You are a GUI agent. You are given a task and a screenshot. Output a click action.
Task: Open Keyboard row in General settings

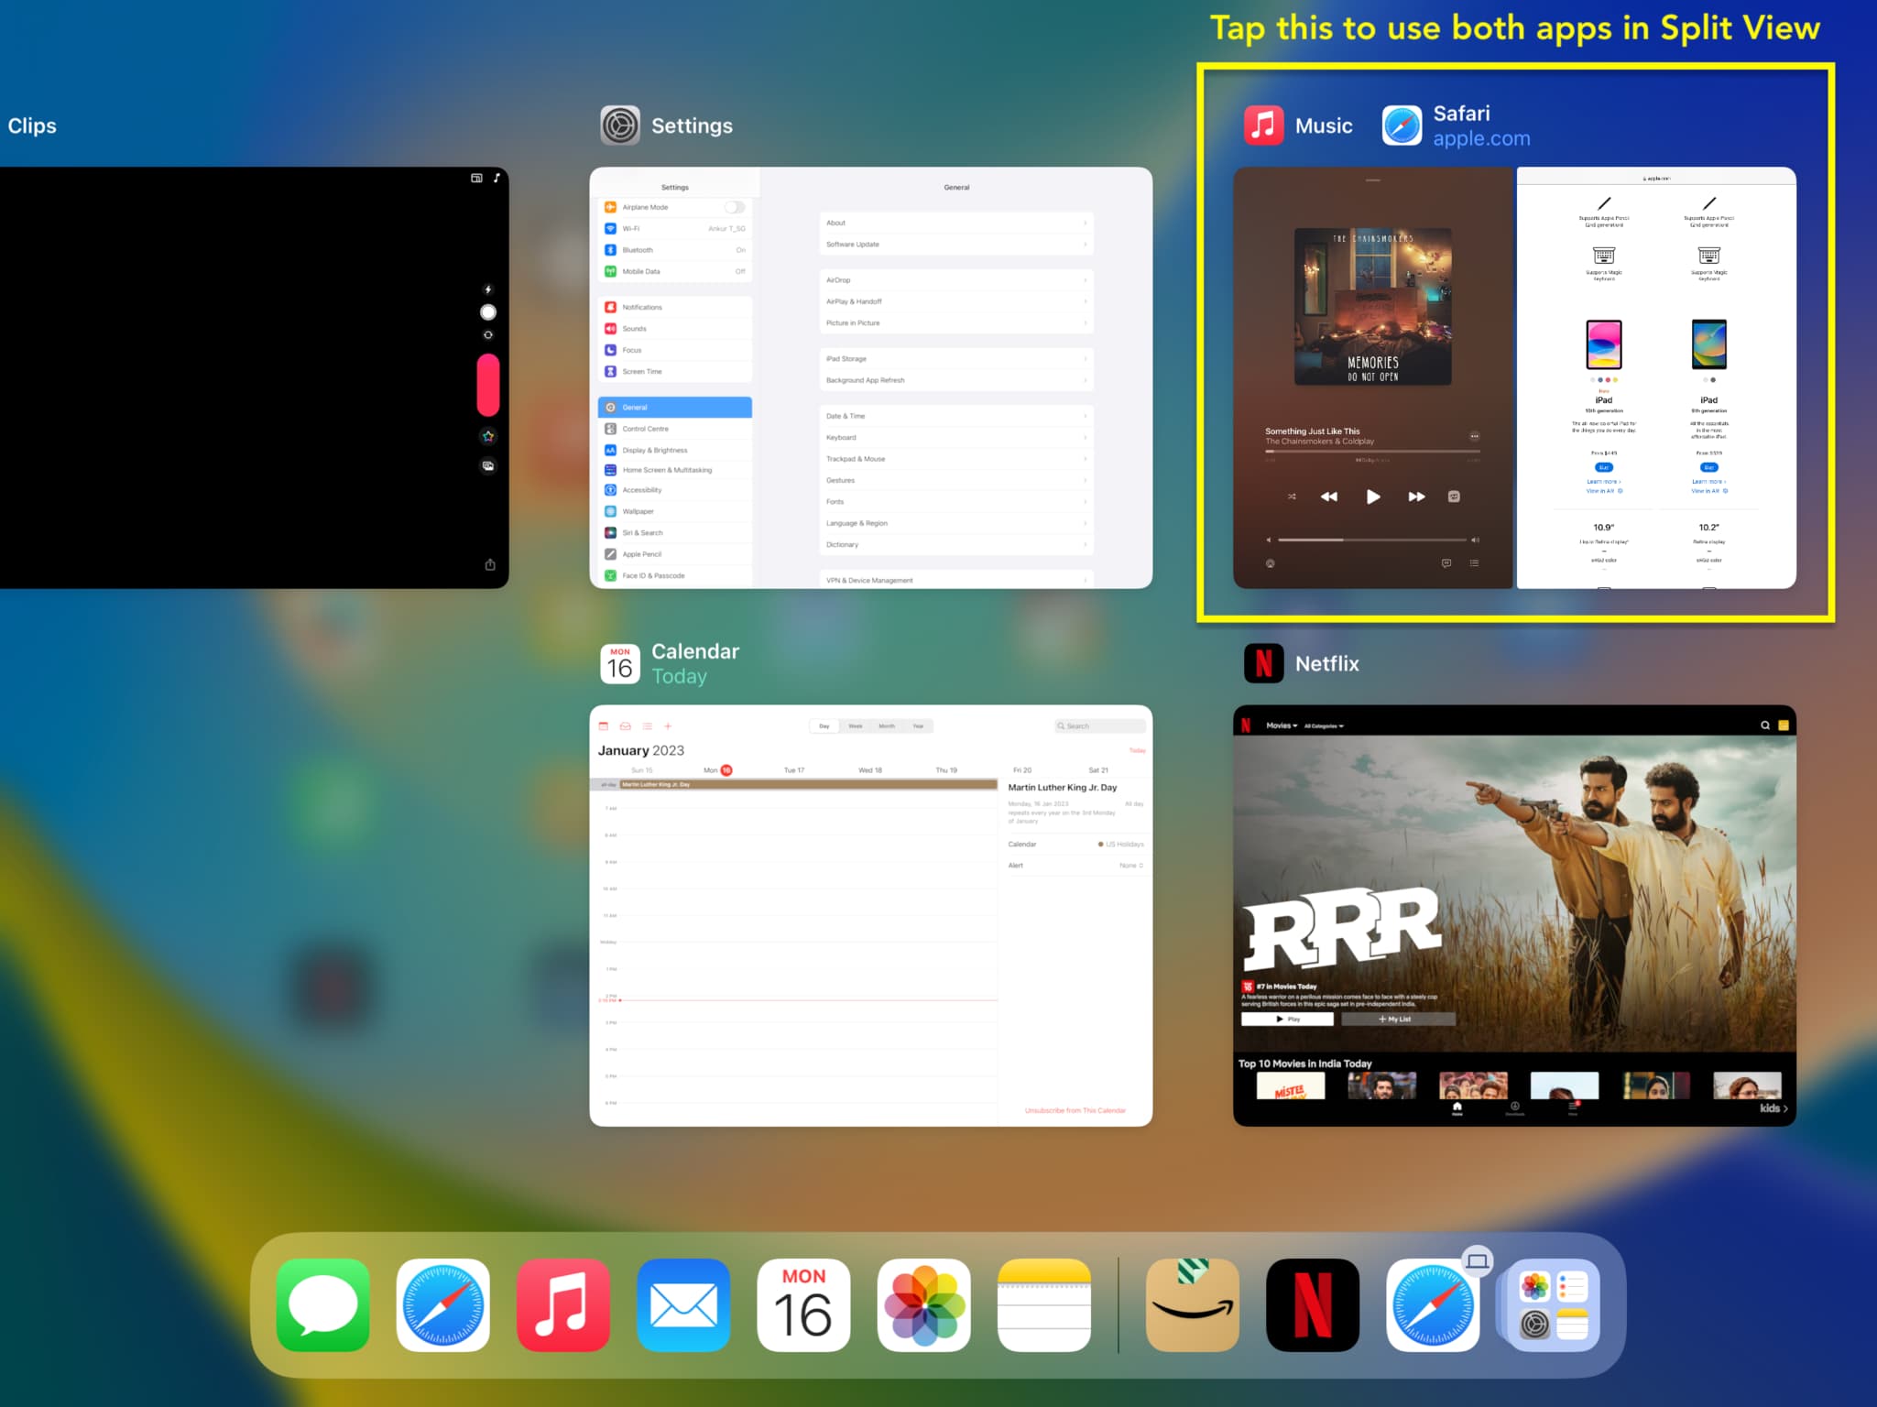click(956, 438)
